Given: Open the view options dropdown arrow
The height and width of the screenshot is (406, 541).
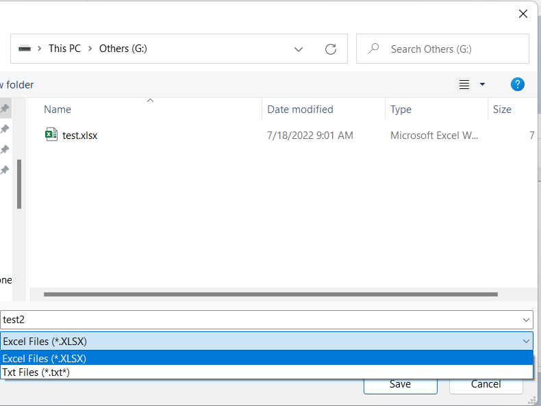Looking at the screenshot, I should pyautogui.click(x=482, y=84).
